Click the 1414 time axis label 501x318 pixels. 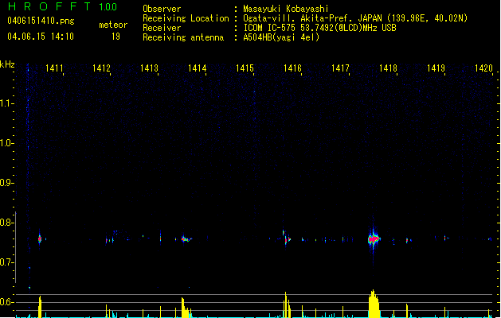[x=198, y=68]
